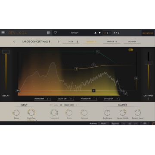This screenshot has width=155, height=155.
Task: Select the Vintage 24 mode tab
Action: (x=112, y=42)
